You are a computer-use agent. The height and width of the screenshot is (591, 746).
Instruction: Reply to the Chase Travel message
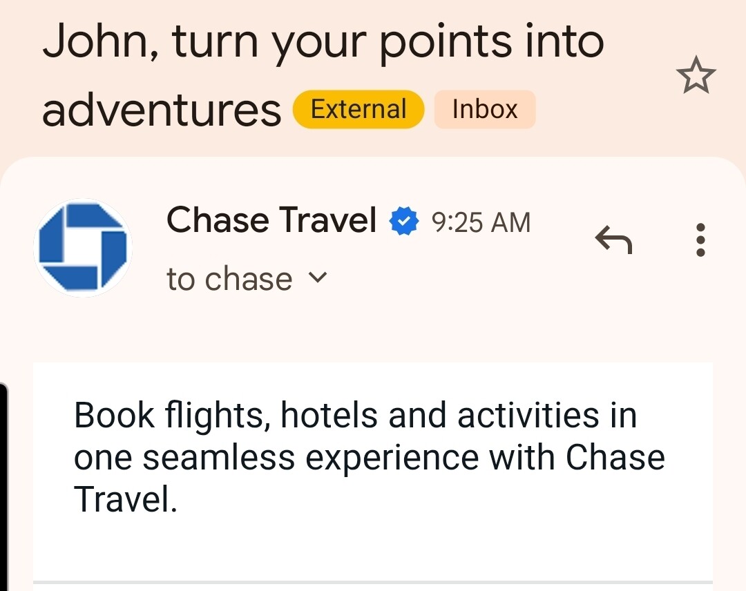(x=613, y=241)
